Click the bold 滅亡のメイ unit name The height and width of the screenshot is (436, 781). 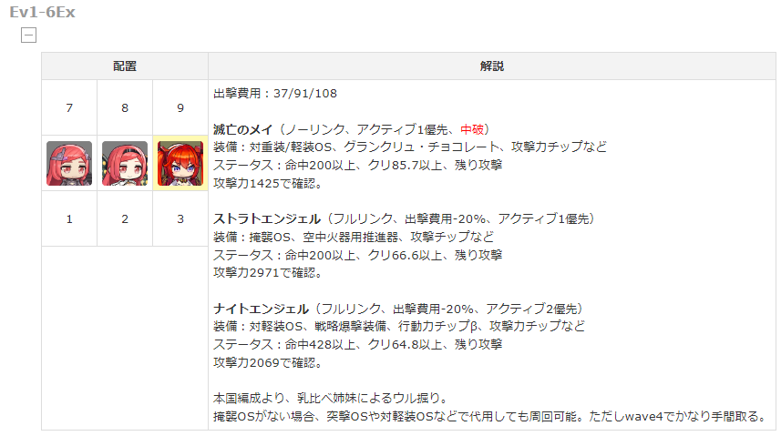[243, 129]
